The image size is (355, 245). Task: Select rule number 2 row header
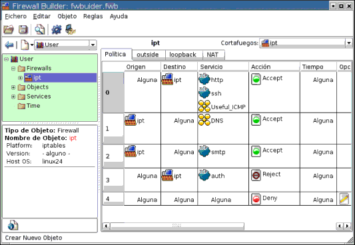113,156
